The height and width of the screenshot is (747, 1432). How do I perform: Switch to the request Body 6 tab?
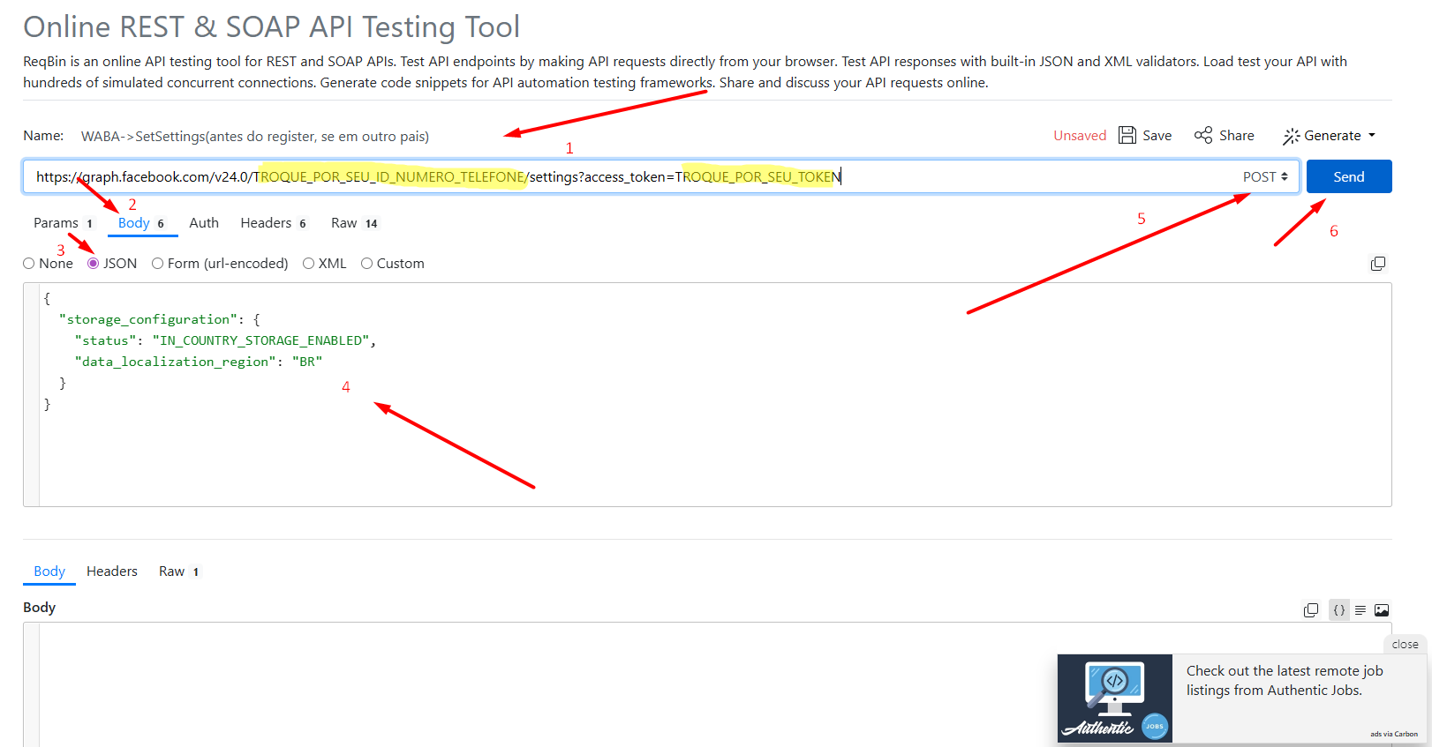(141, 223)
